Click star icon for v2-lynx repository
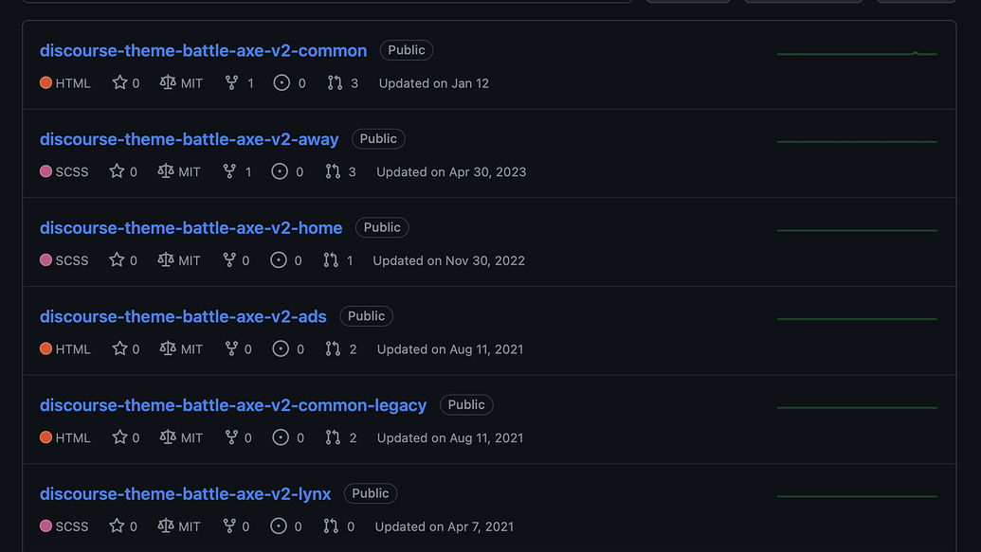Image resolution: width=981 pixels, height=552 pixels. click(x=117, y=526)
